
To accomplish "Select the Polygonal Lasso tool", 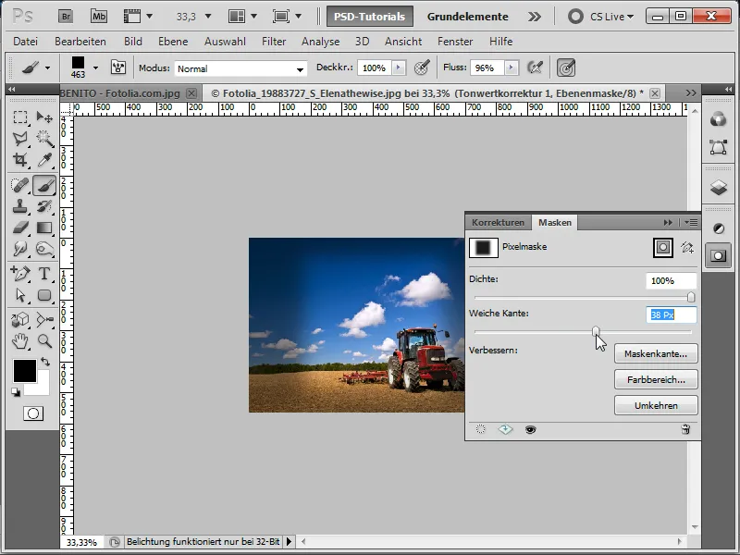I will [x=19, y=139].
